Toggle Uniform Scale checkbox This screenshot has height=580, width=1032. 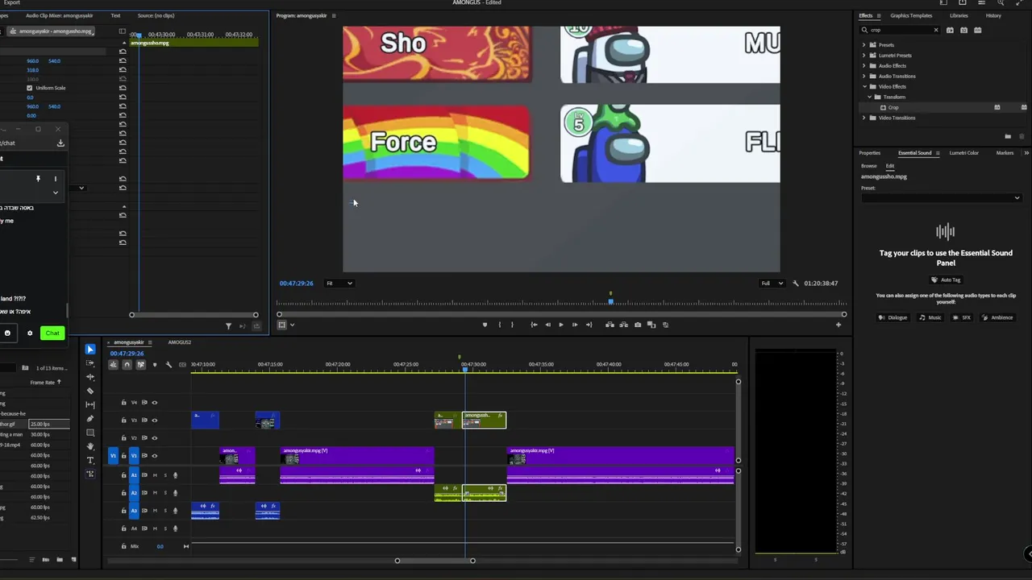(30, 88)
